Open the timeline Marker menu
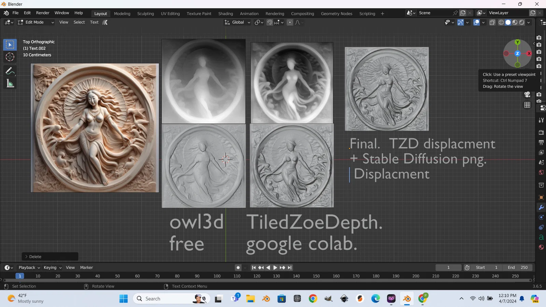 click(x=86, y=268)
